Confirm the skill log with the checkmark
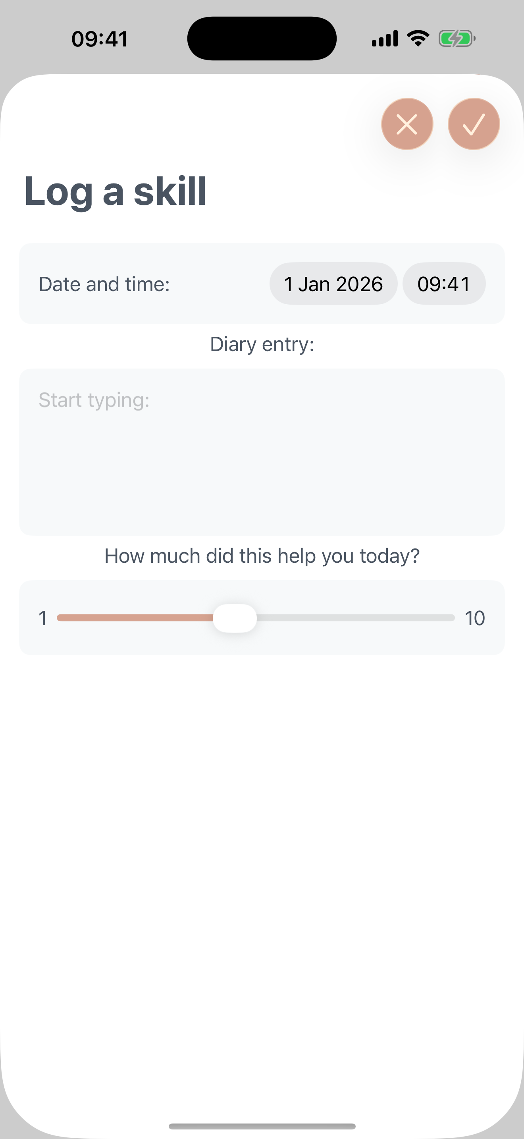Viewport: 524px width, 1139px height. [474, 124]
